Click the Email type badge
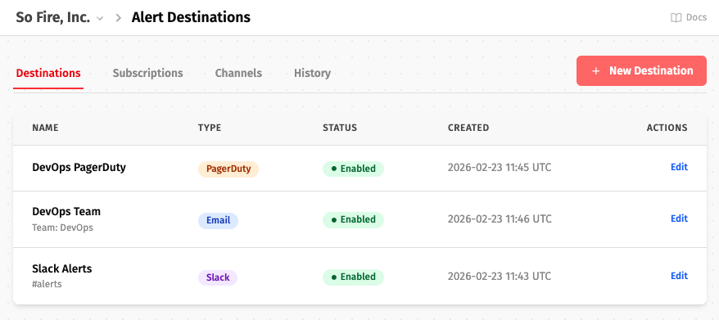The height and width of the screenshot is (320, 719). (x=219, y=220)
